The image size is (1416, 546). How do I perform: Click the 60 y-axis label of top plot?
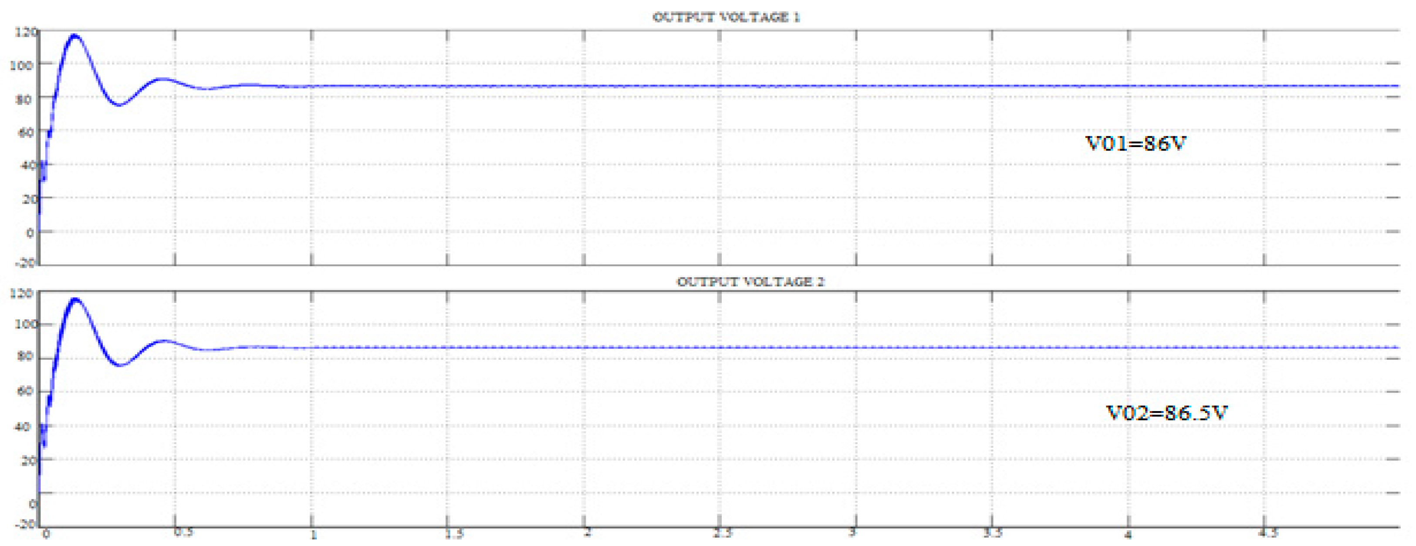[x=25, y=132]
